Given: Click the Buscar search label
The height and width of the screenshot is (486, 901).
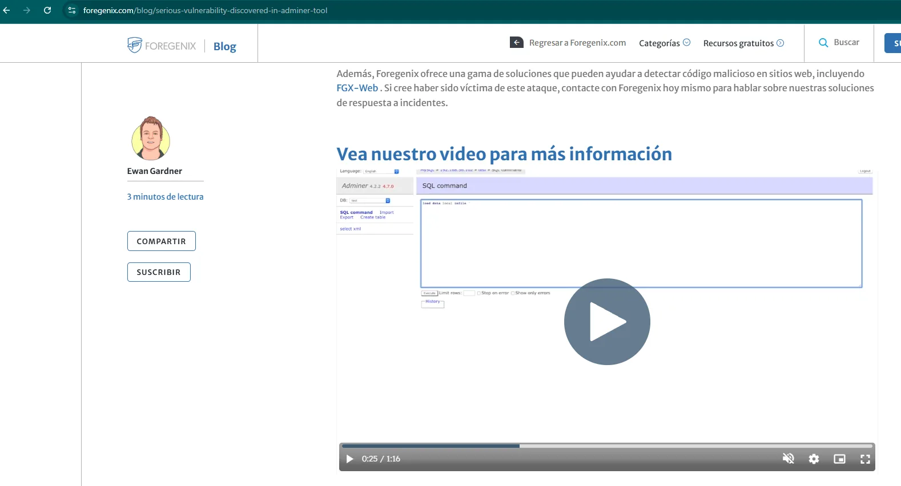Looking at the screenshot, I should tap(846, 42).
